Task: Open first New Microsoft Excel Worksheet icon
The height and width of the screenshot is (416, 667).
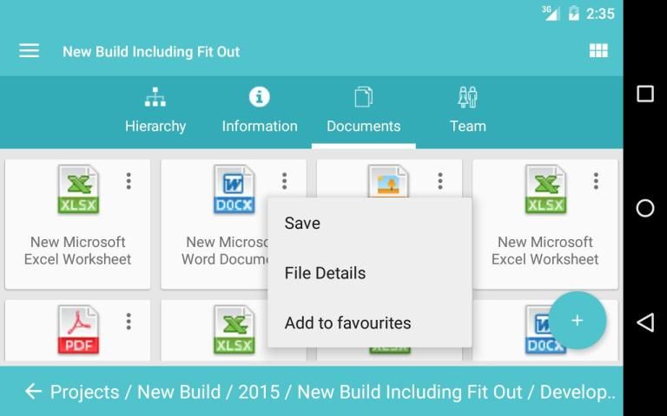Action: (x=78, y=190)
